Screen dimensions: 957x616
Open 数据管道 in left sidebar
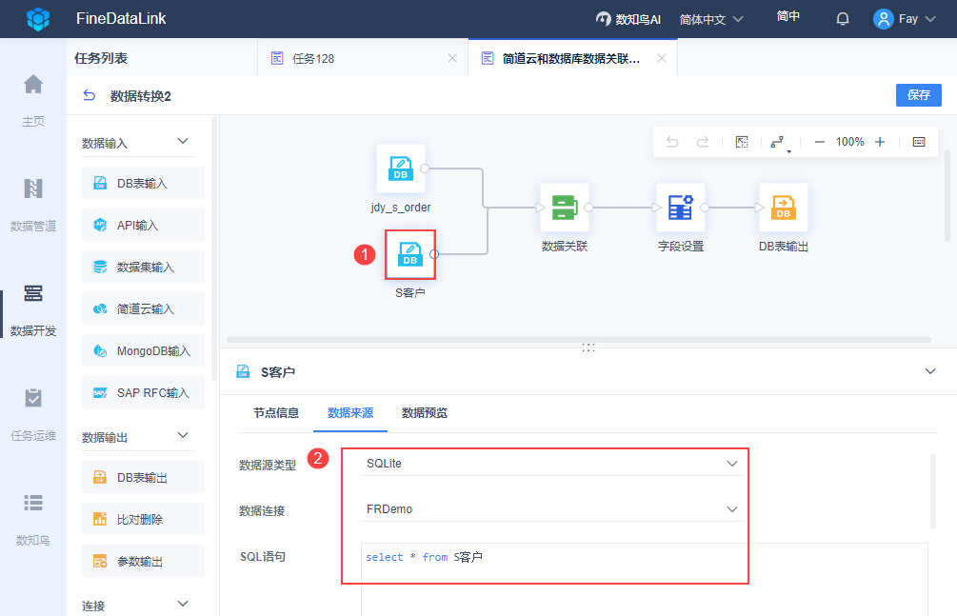pos(33,205)
